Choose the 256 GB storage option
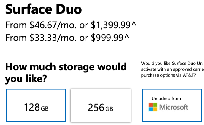 tap(100, 105)
